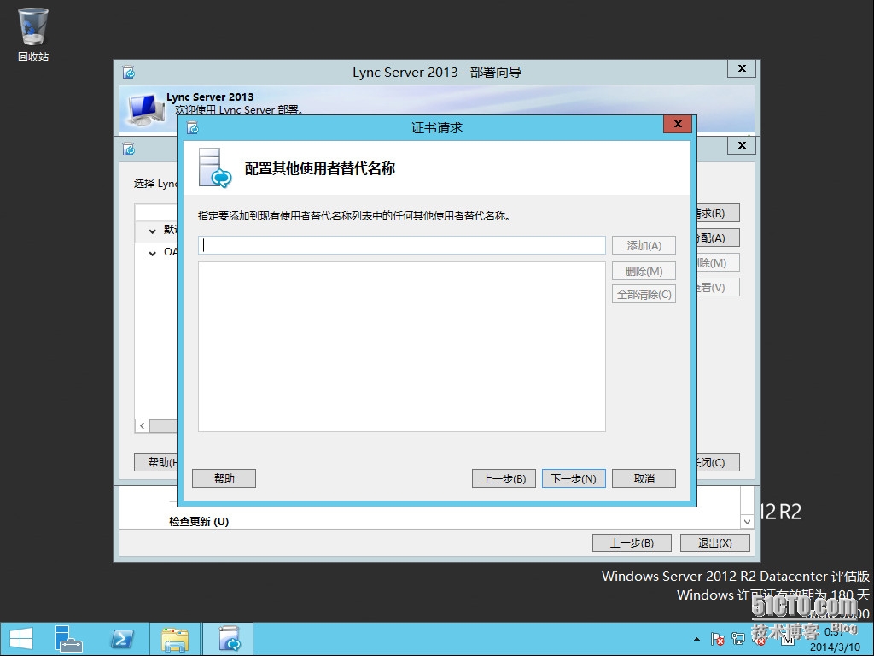Focus the subject alternative name text field
Image resolution: width=874 pixels, height=656 pixels.
(402, 245)
